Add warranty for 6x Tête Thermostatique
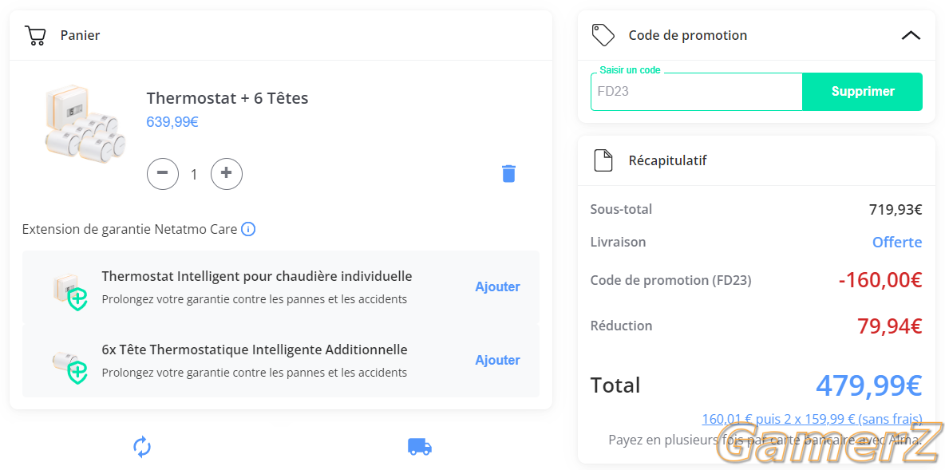The image size is (945, 470). point(497,361)
